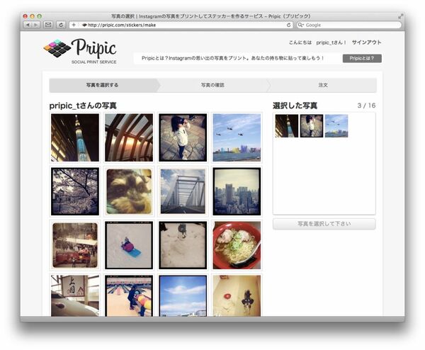425x350 pixels.
Task: Click the pripic_tさんの写真 heading
Action: click(x=83, y=106)
